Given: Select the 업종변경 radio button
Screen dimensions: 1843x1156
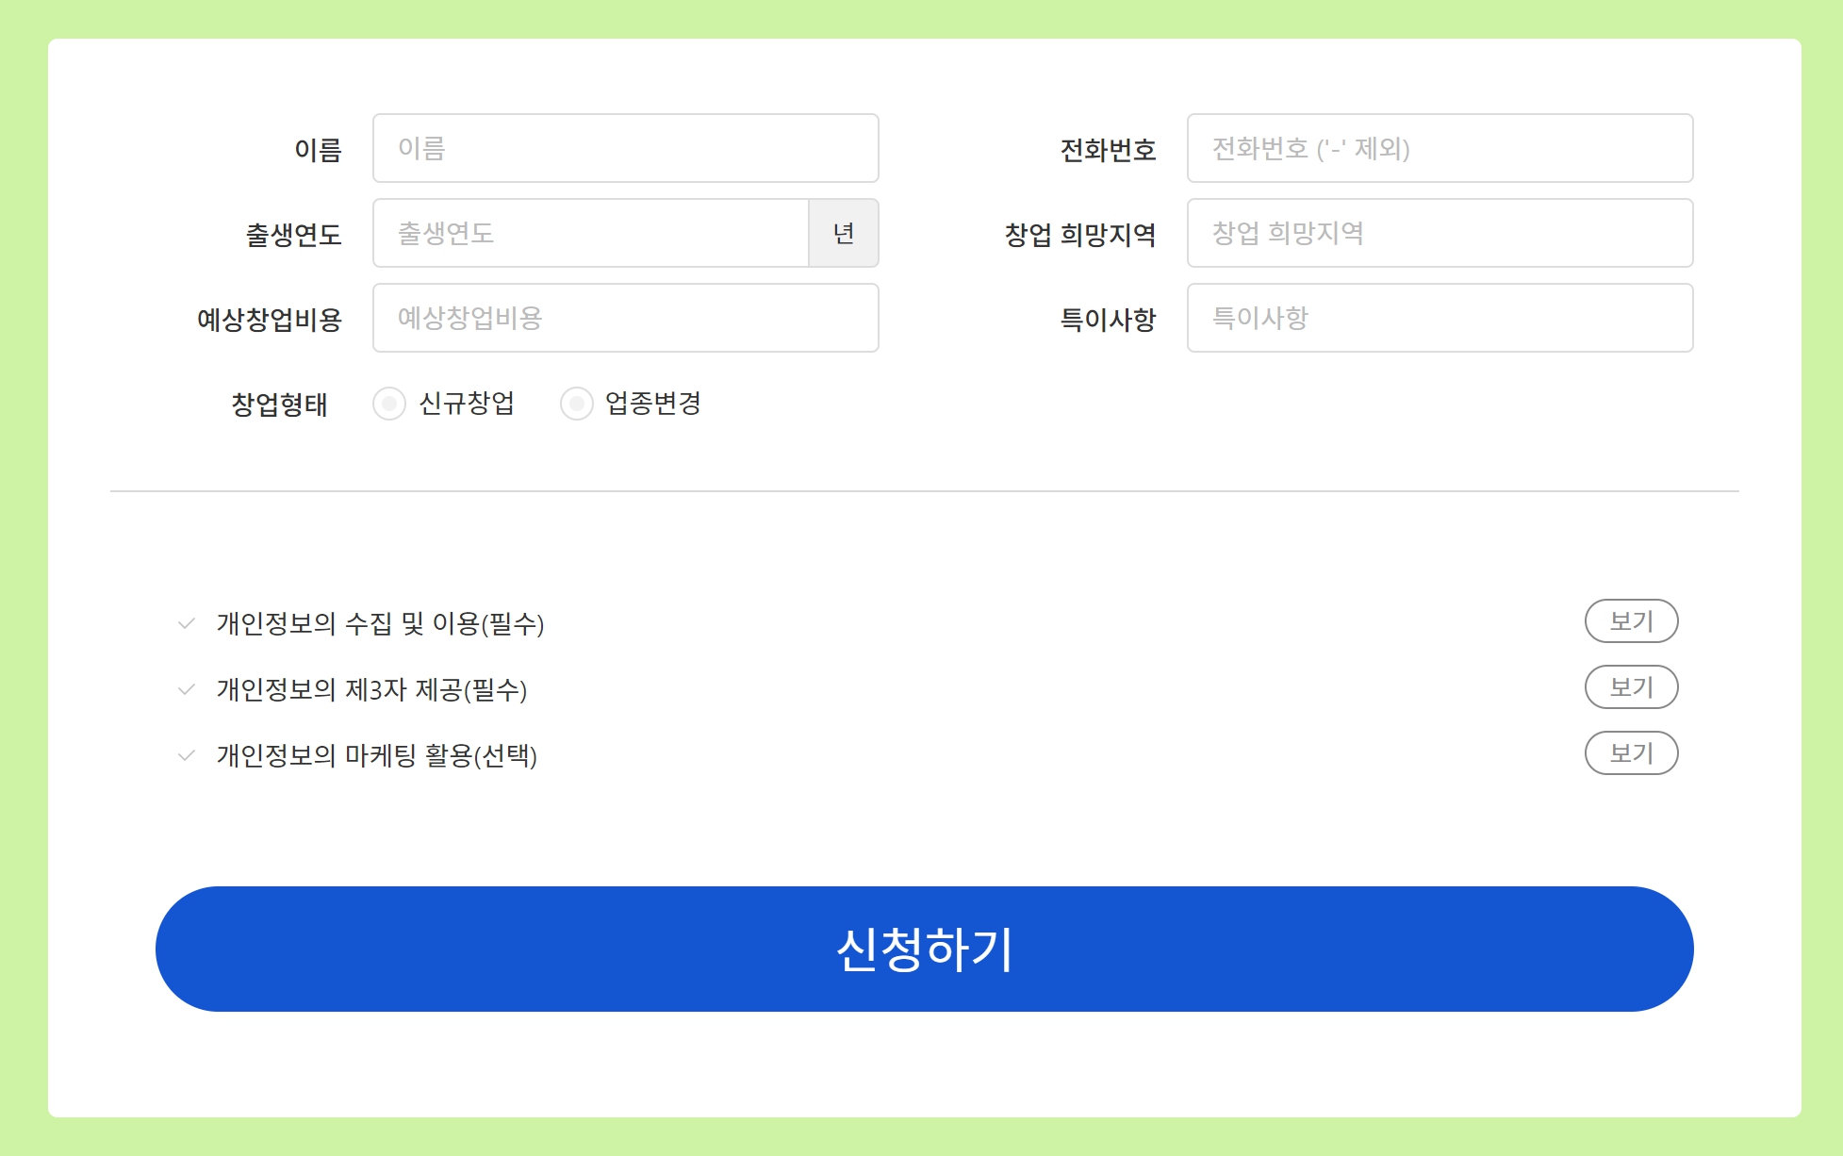Looking at the screenshot, I should click(577, 404).
